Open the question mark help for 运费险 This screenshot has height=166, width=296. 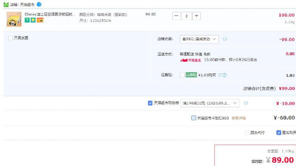click(x=225, y=75)
